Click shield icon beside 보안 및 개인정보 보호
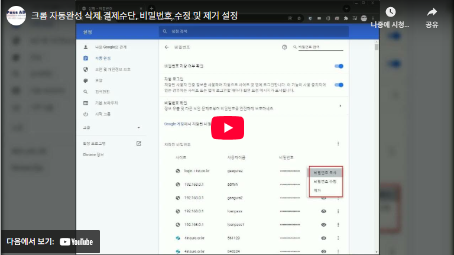 pyautogui.click(x=85, y=70)
